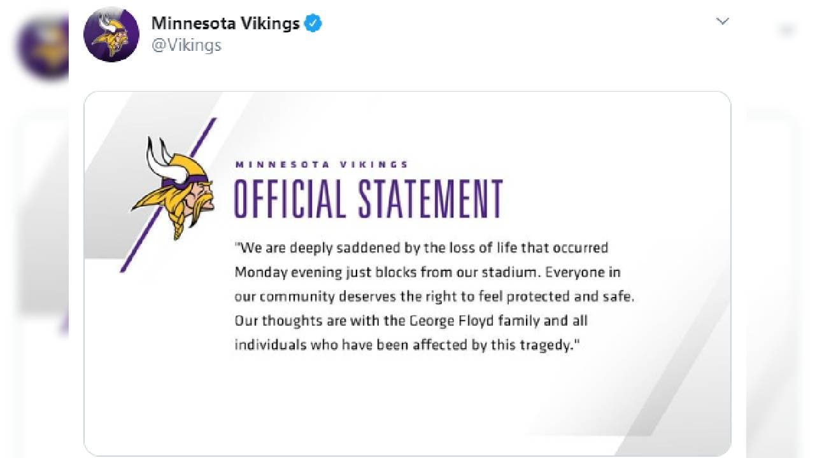Open the tweet options chevron menu

[722, 22]
